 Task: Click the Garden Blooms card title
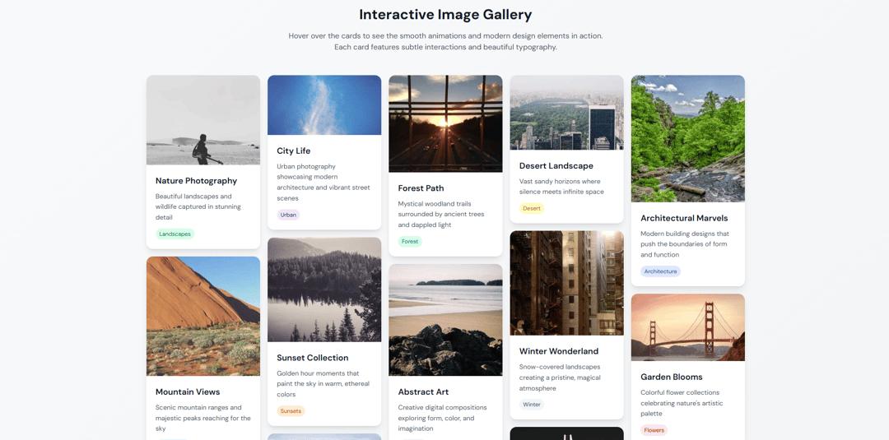(x=672, y=377)
